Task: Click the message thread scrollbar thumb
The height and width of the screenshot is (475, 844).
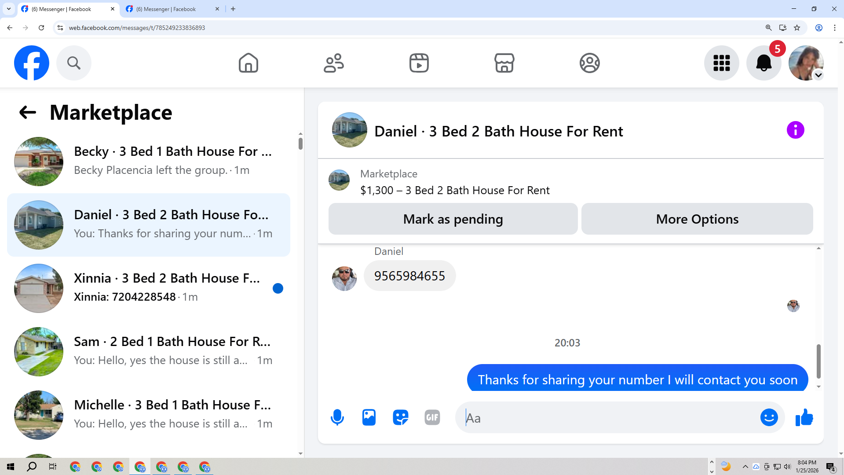Action: (818, 361)
